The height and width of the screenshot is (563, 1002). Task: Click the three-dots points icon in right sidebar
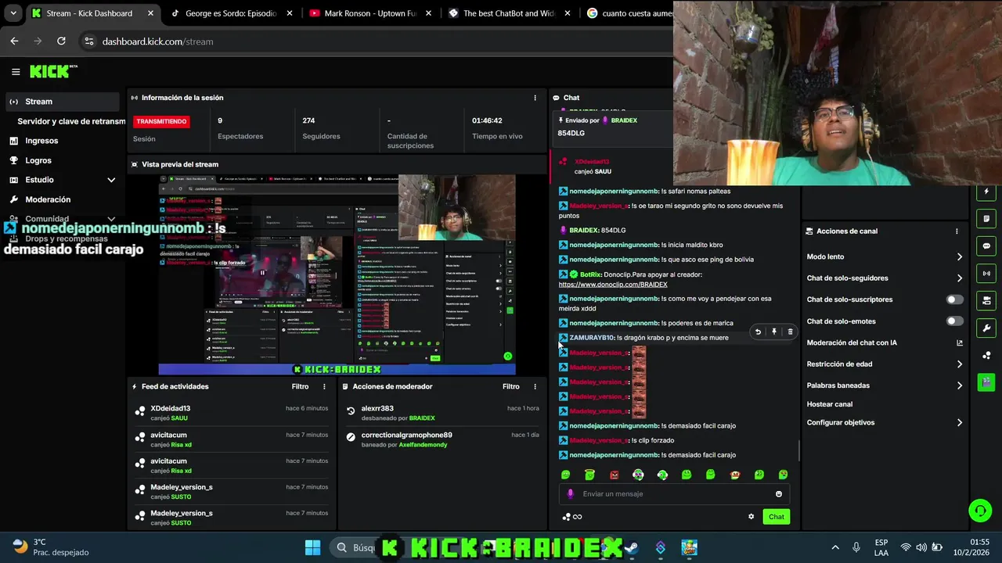(986, 355)
